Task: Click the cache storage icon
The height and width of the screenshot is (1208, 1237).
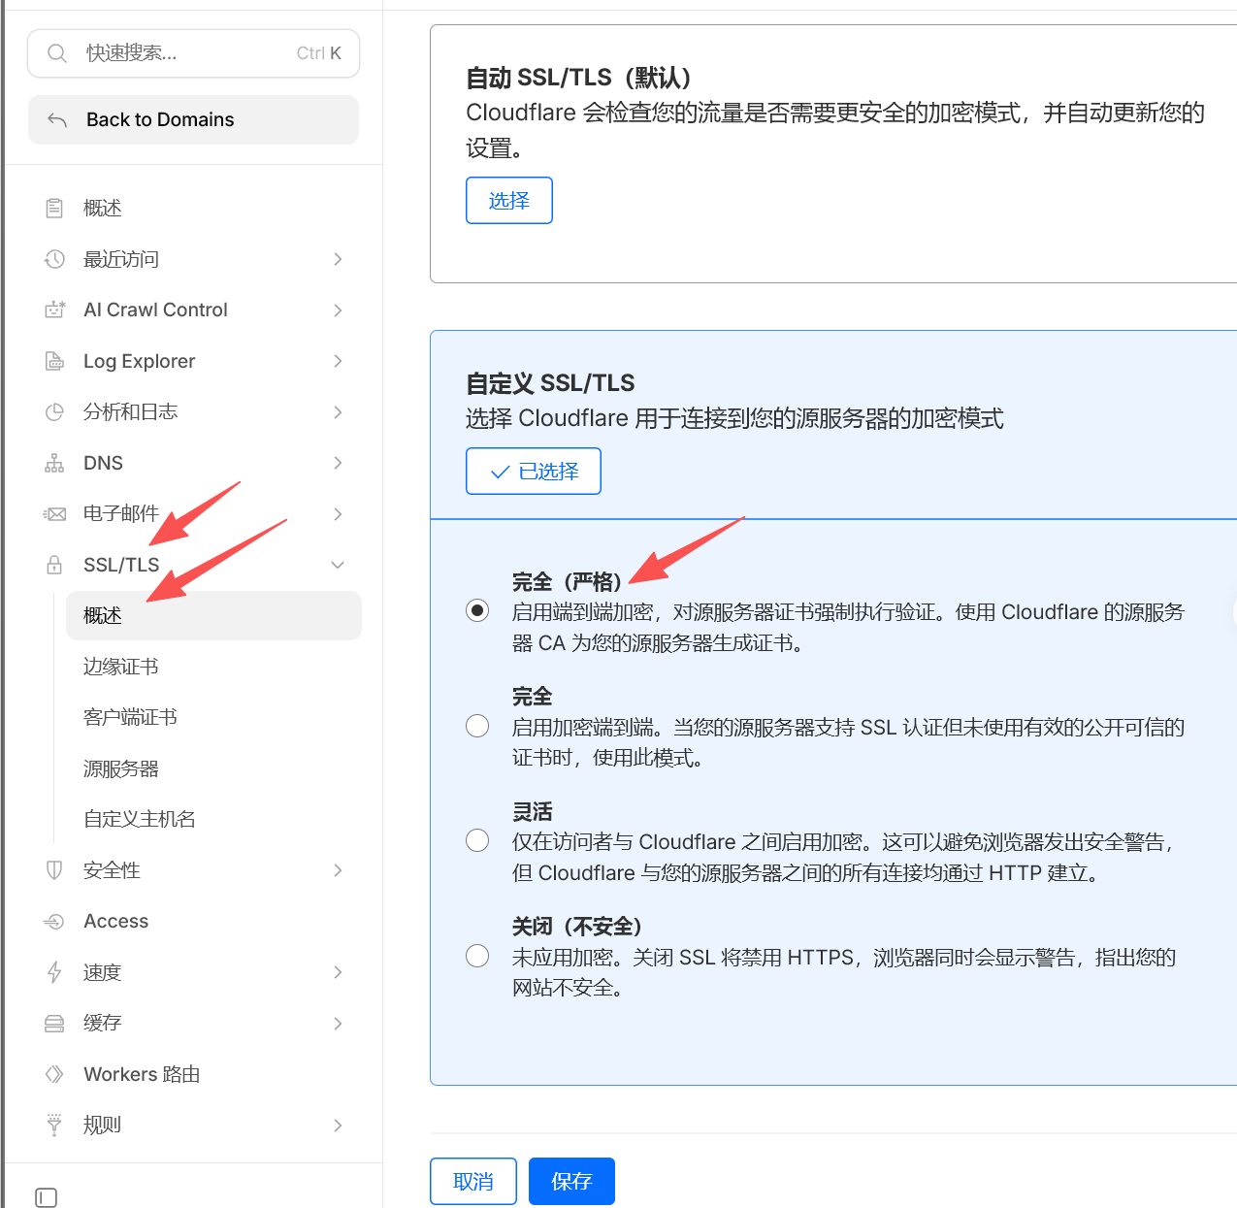Action: tap(54, 1024)
